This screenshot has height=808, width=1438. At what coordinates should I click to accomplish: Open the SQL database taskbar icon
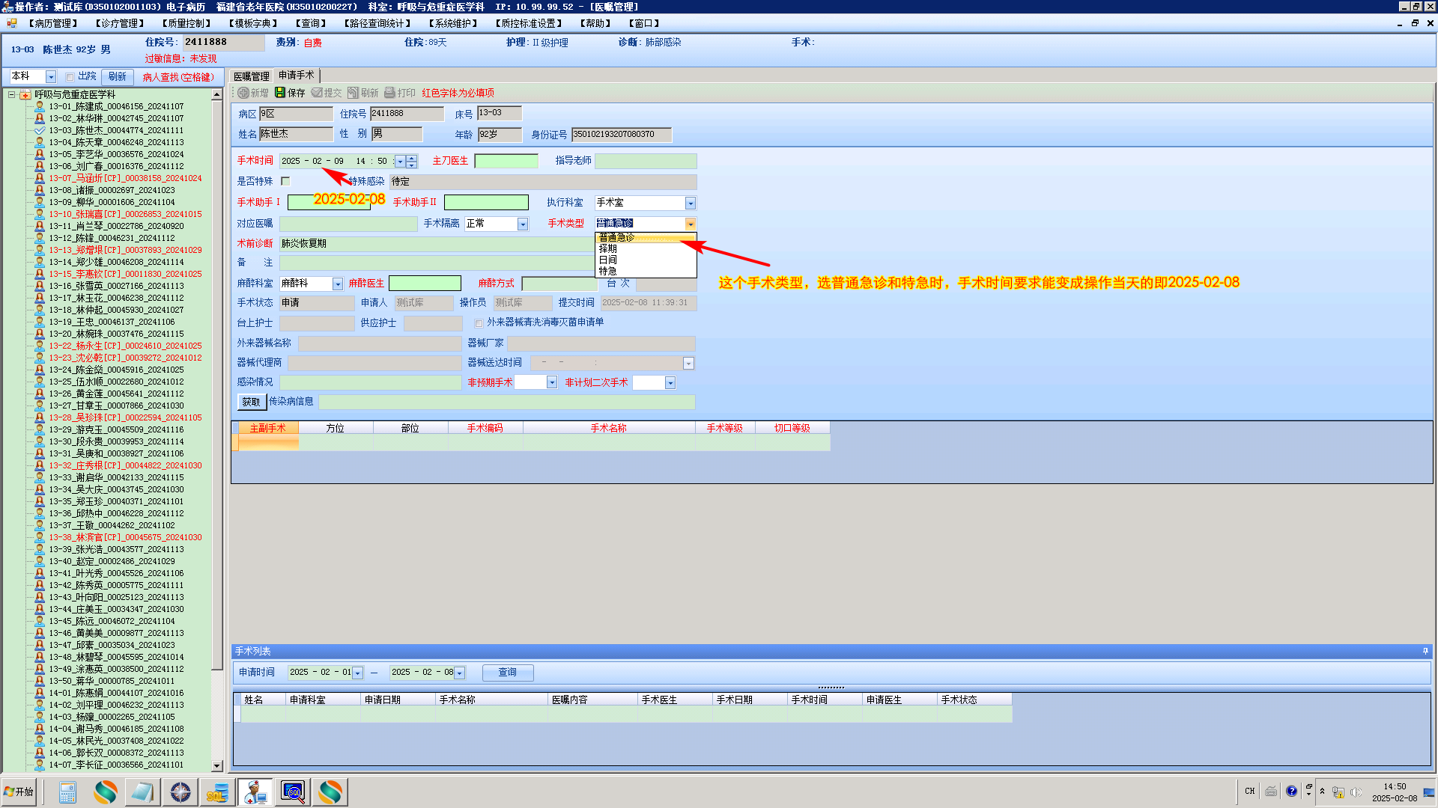pos(217,792)
